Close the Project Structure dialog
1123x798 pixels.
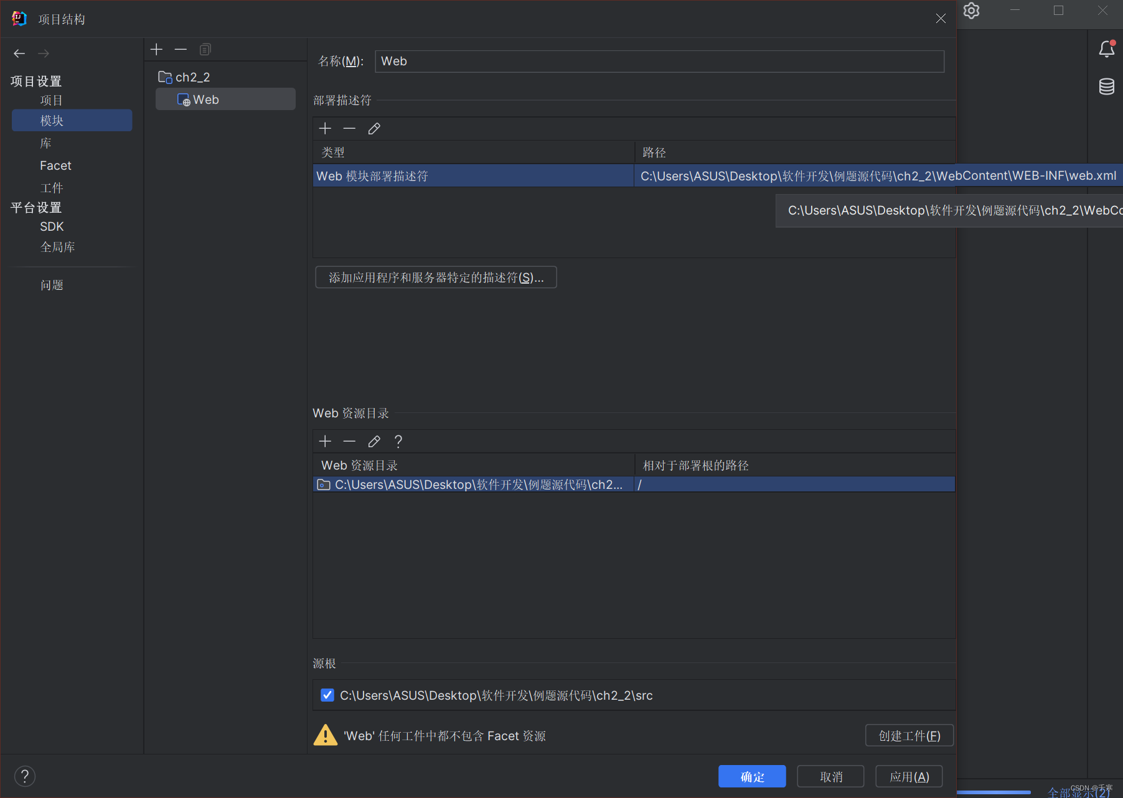click(x=941, y=19)
